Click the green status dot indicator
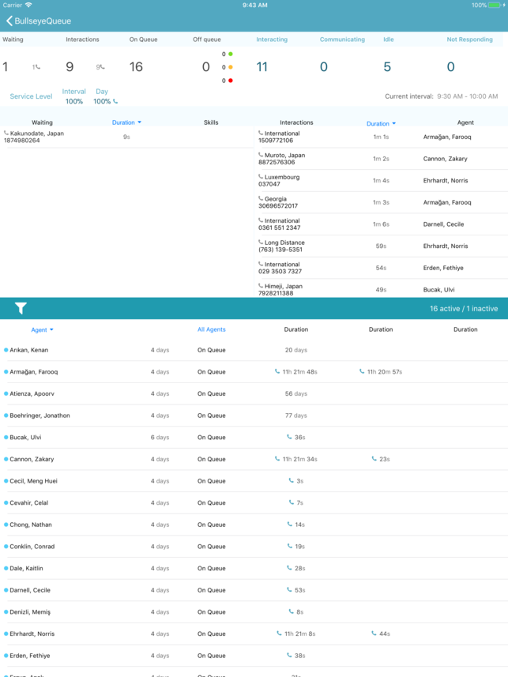Viewport: 508px width, 677px height. [x=231, y=54]
